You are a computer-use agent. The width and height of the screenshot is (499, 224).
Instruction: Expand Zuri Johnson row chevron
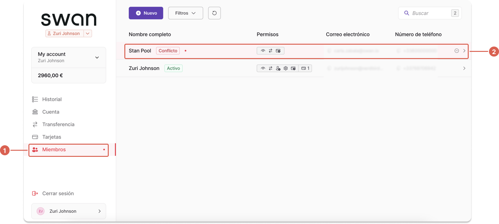[464, 68]
